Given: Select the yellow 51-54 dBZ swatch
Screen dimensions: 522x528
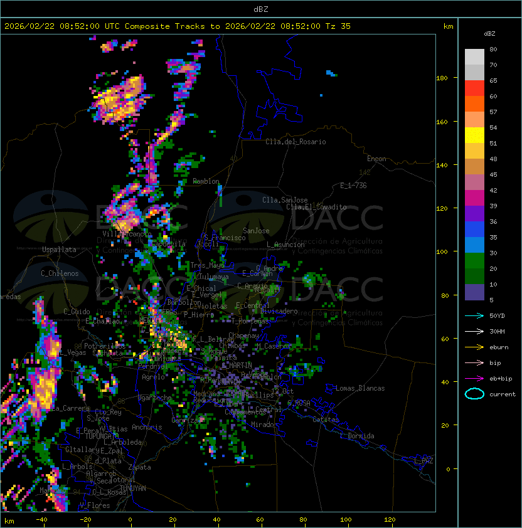Looking at the screenshot, I should pos(474,135).
